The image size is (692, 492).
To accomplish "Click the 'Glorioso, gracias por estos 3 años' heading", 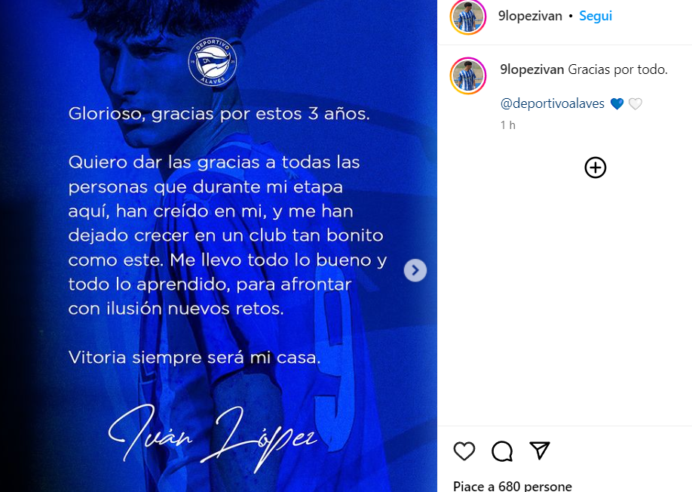I will [x=219, y=113].
